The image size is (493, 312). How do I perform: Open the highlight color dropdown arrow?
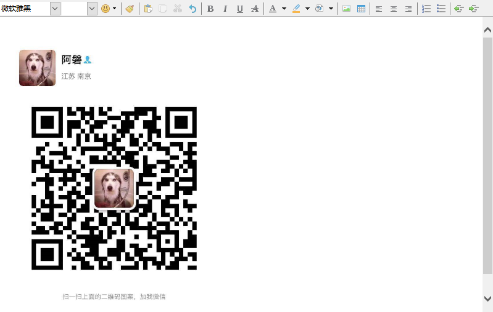click(307, 9)
